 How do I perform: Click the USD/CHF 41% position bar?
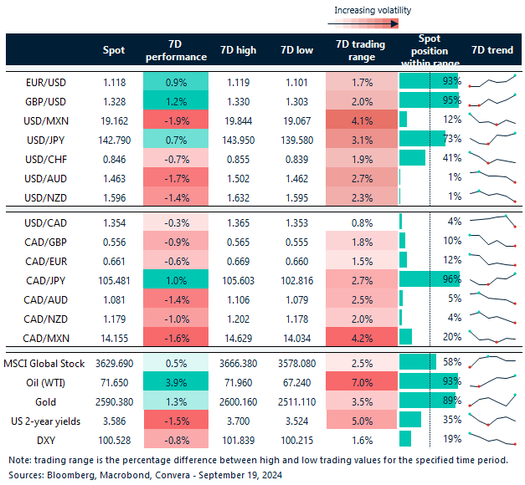413,157
